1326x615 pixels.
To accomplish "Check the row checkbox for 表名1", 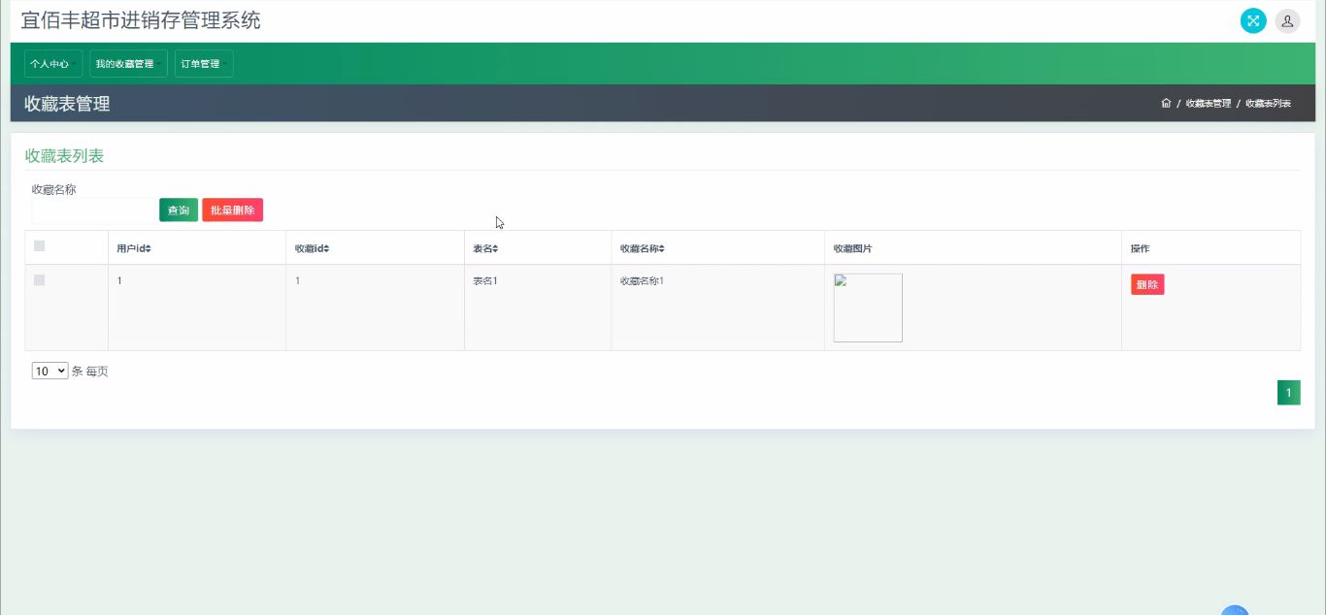I will (x=40, y=280).
